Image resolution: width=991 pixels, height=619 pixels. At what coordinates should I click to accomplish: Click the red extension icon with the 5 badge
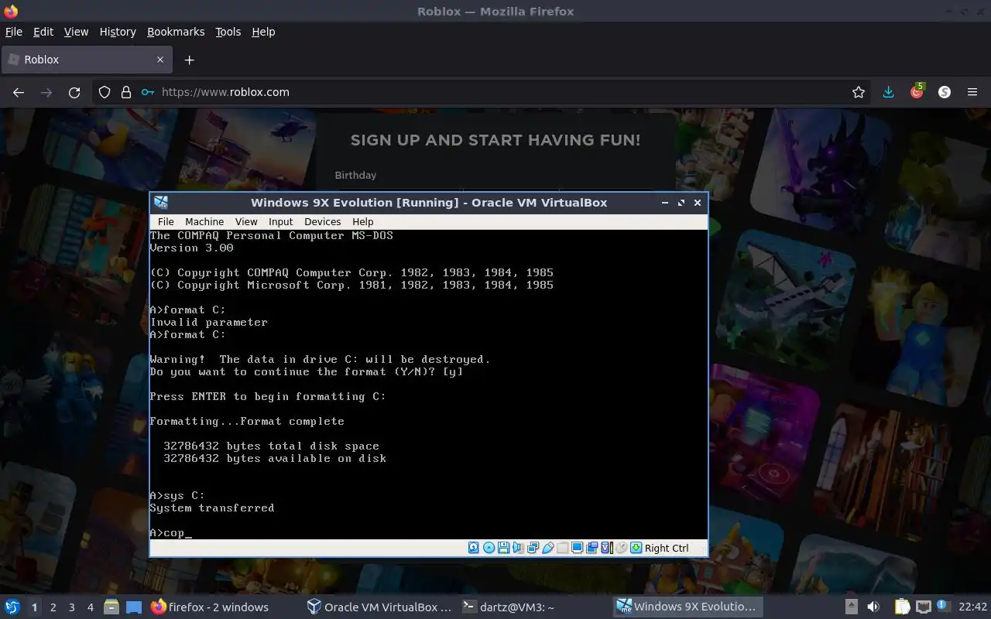[x=917, y=91]
